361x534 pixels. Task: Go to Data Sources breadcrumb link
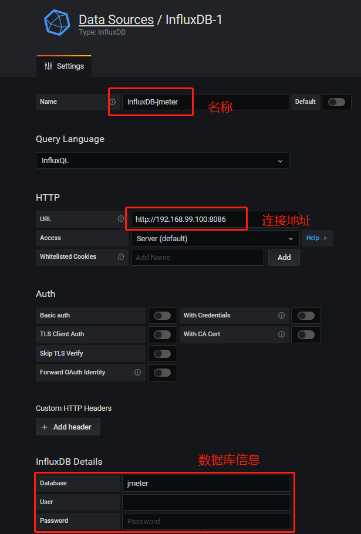click(116, 19)
